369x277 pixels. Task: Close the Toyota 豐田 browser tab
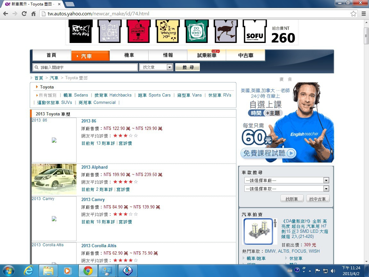[59, 4]
